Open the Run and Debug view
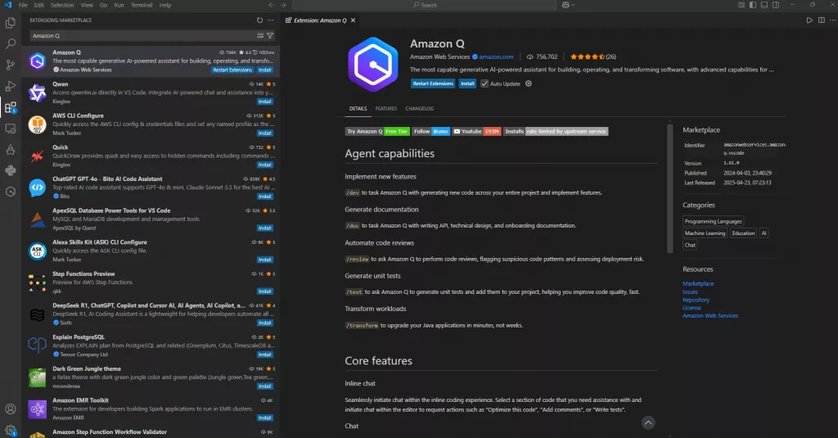Image resolution: width=838 pixels, height=438 pixels. [11, 86]
